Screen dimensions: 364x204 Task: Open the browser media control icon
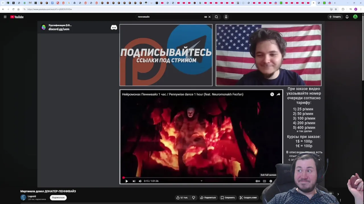(350, 9)
